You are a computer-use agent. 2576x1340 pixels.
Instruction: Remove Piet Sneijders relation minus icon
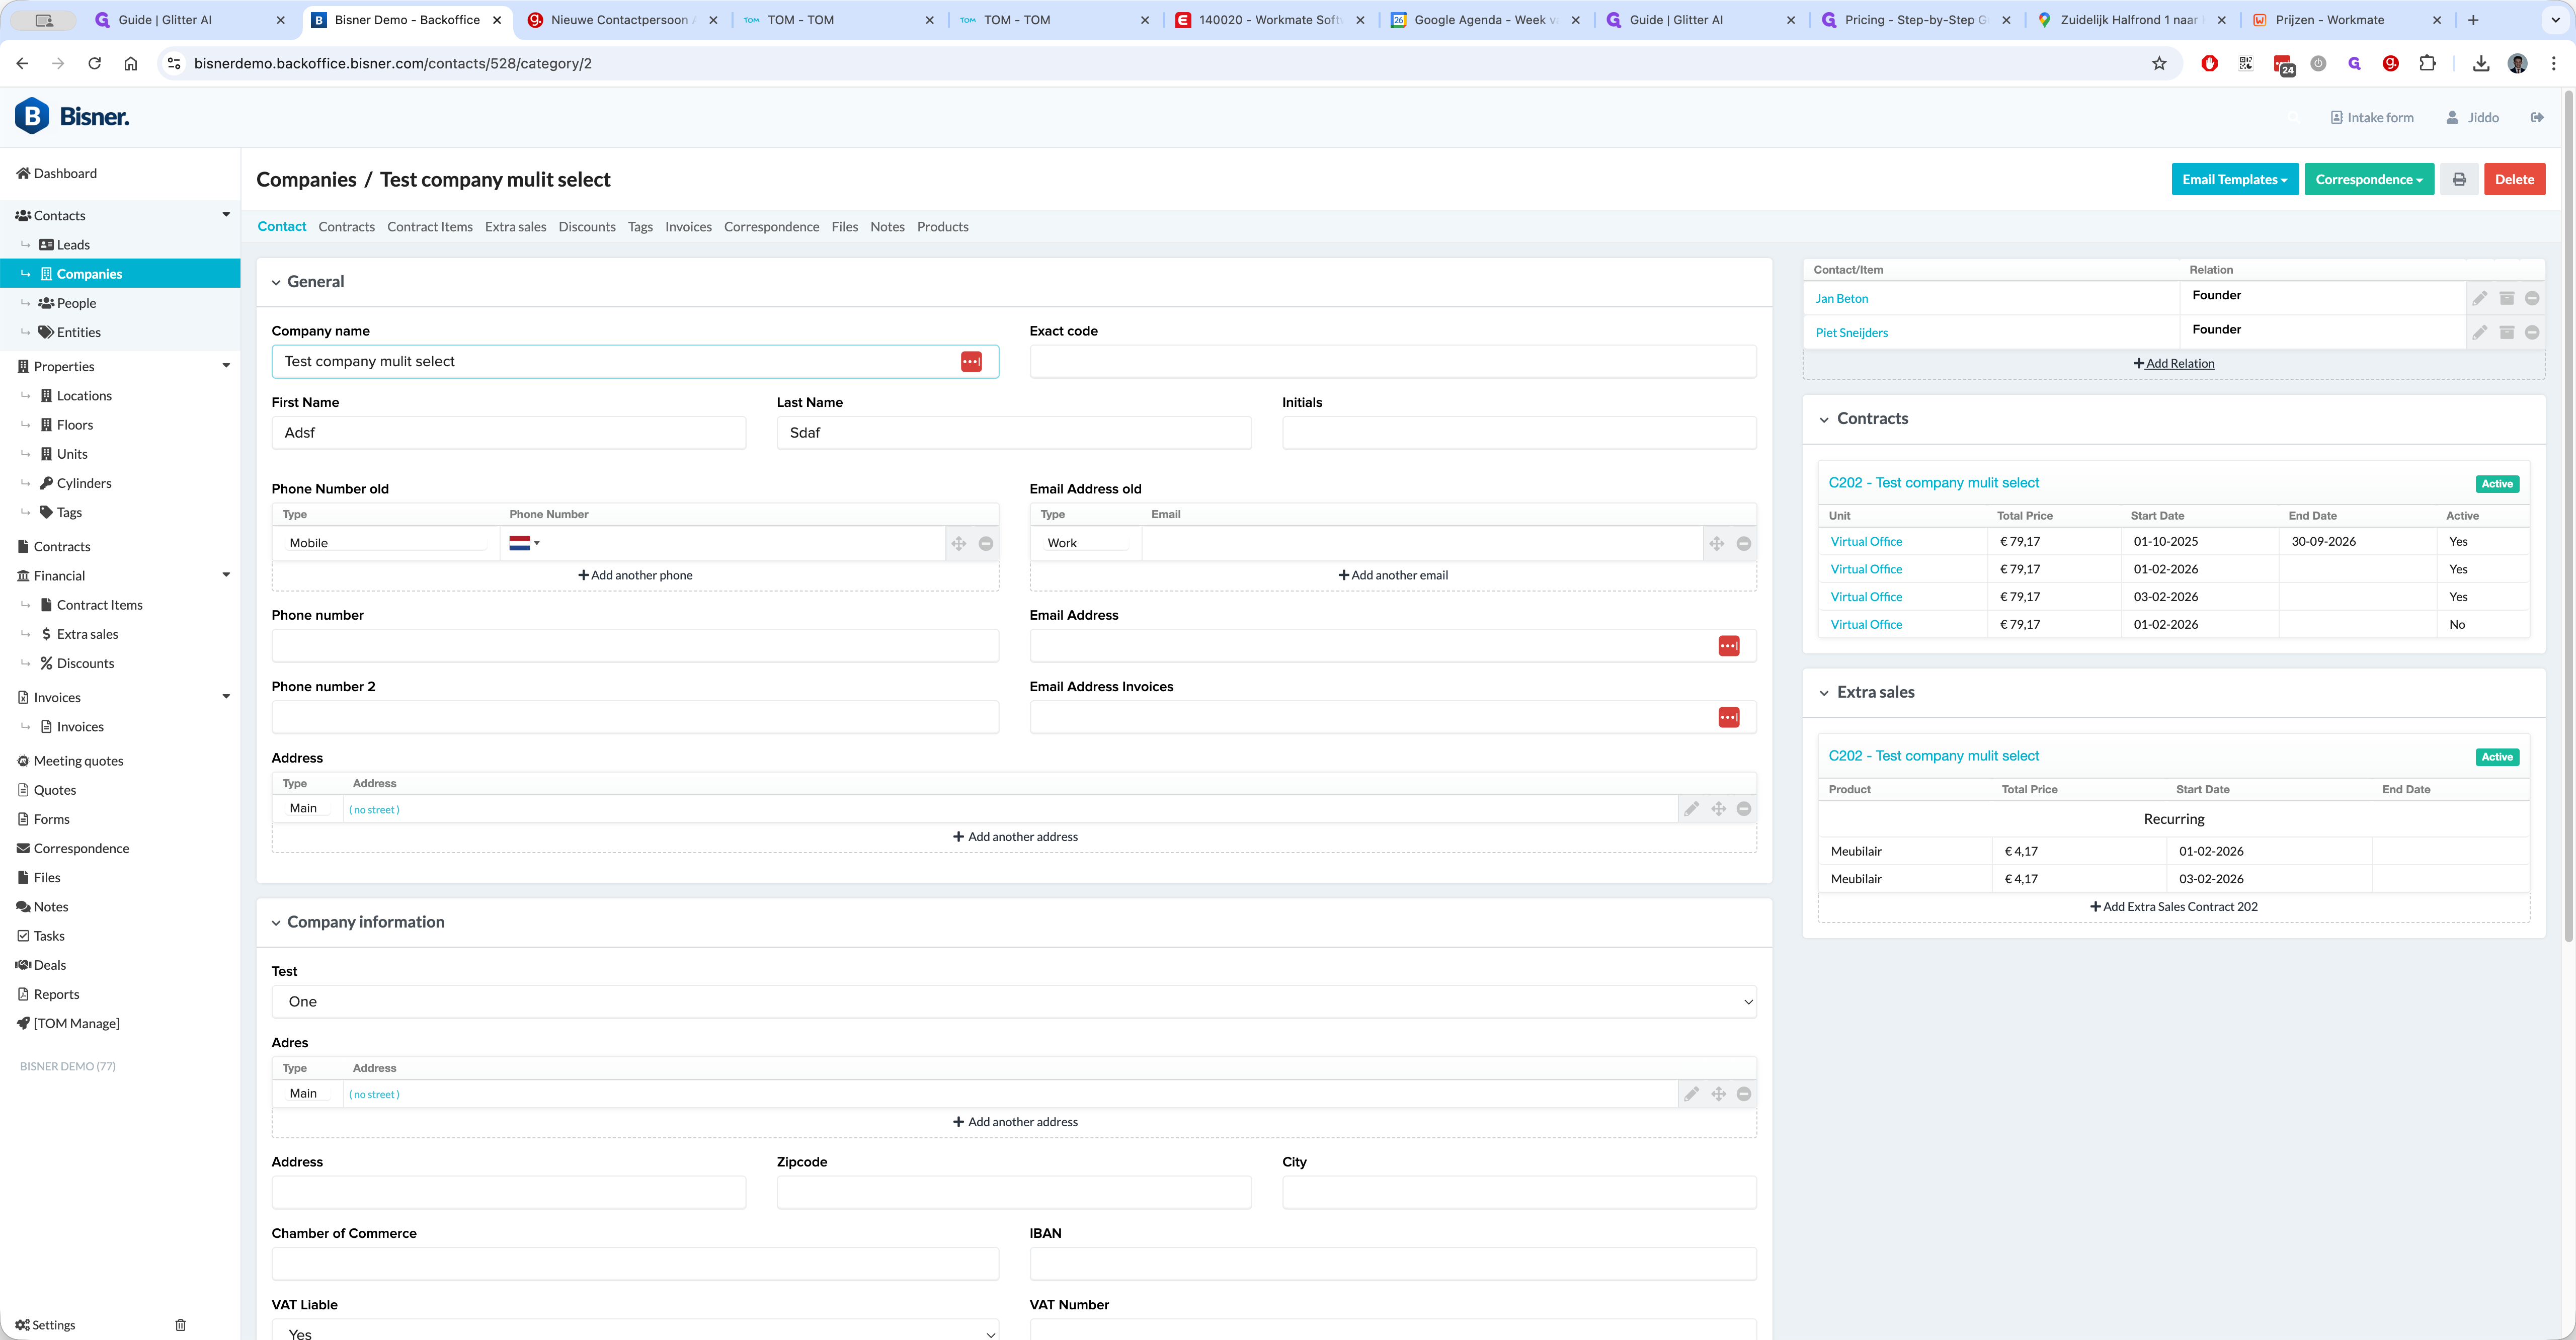coord(2531,333)
